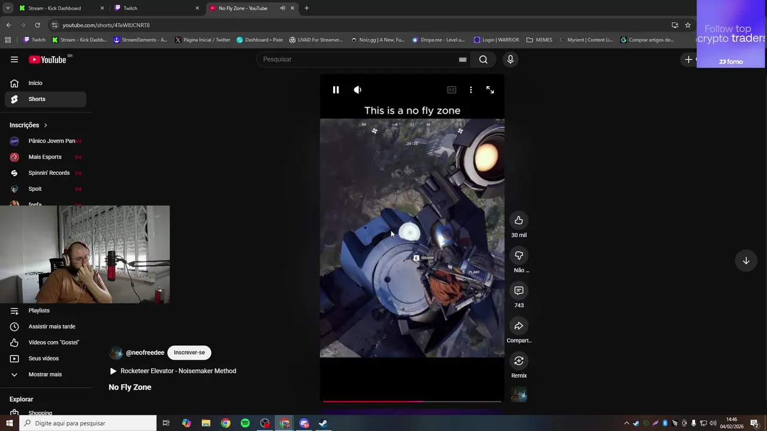Open Vídeos com "Gostei" list
The width and height of the screenshot is (767, 431).
tap(46, 342)
